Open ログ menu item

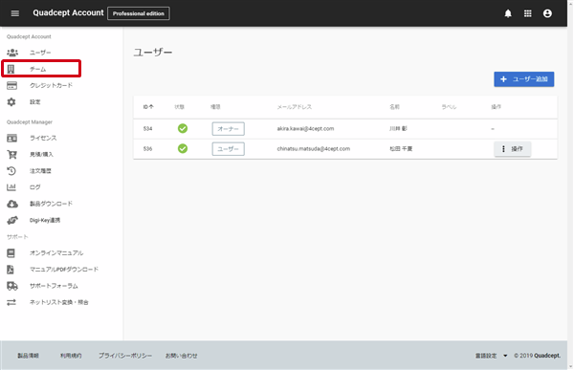[x=35, y=187]
